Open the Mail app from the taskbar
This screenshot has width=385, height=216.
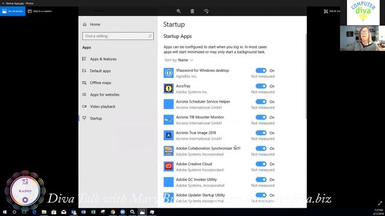64,212
